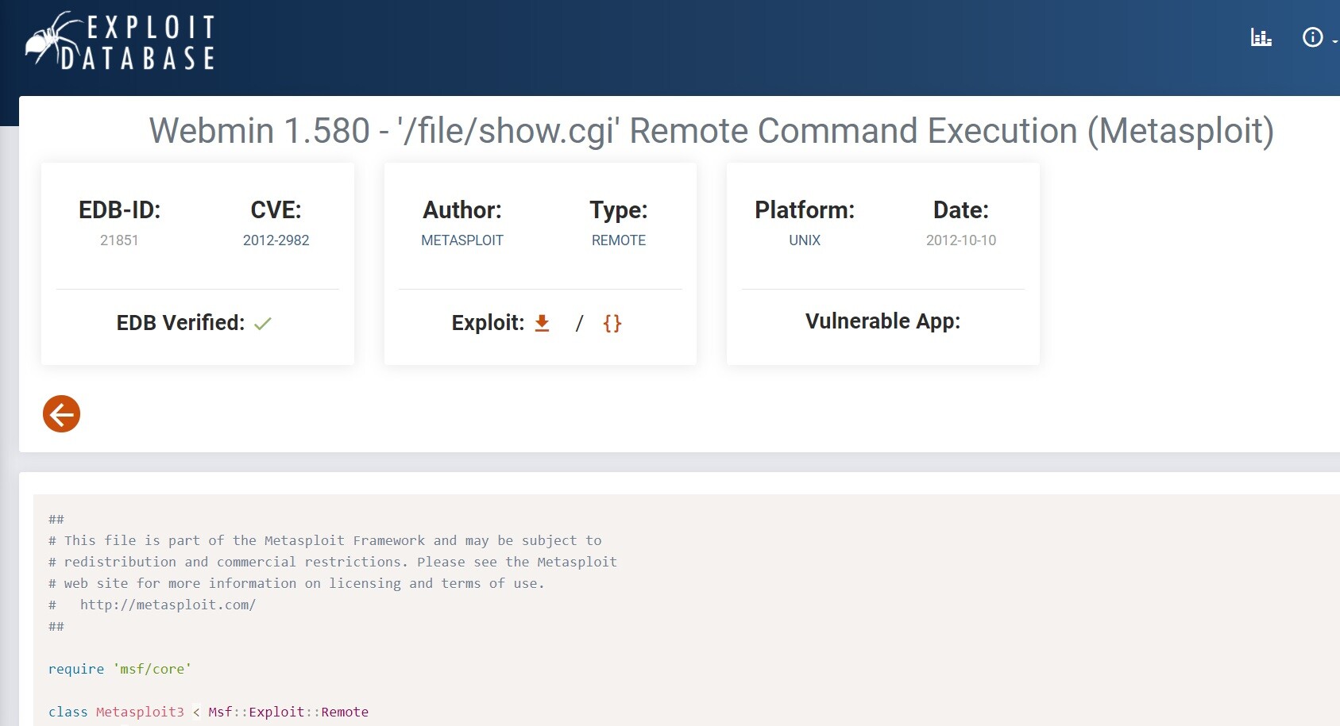Screen dimensions: 1340x726
Task: Click the info circle icon in header
Action: click(x=1312, y=37)
